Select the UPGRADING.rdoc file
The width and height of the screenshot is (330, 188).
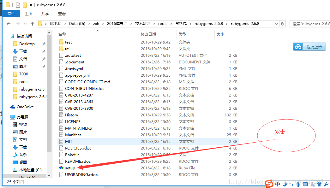click(81, 174)
